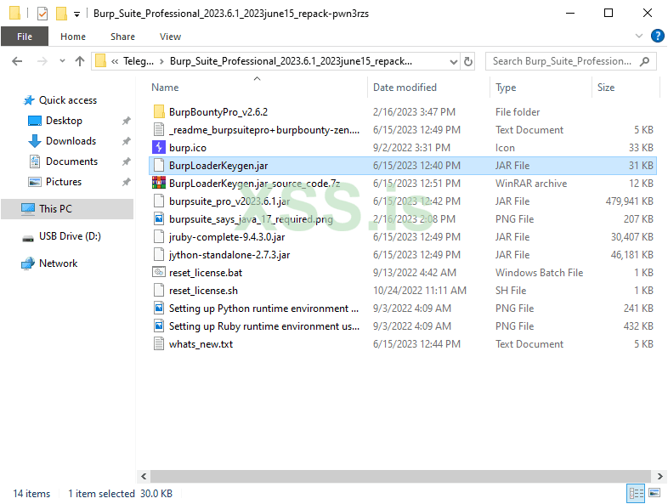The height and width of the screenshot is (504, 668).
Task: Click the search magnifier icon
Action: [x=644, y=61]
